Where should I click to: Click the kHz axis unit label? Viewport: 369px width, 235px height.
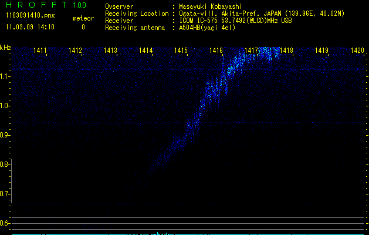[x=6, y=48]
